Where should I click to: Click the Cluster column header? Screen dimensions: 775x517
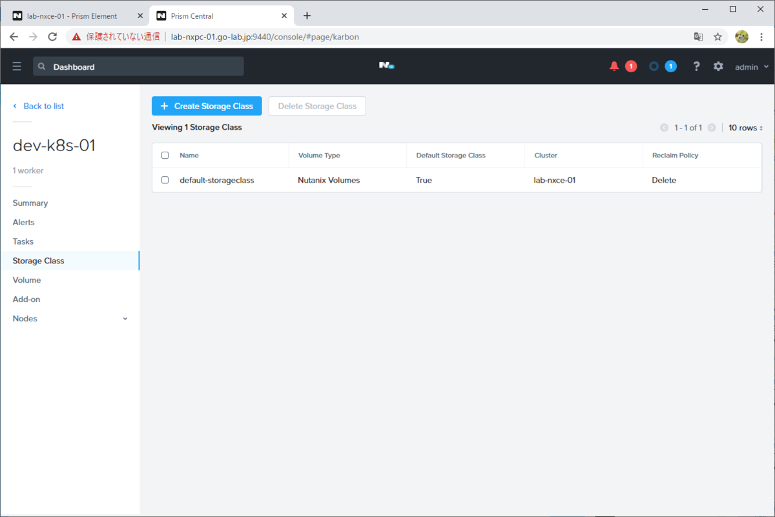(546, 156)
